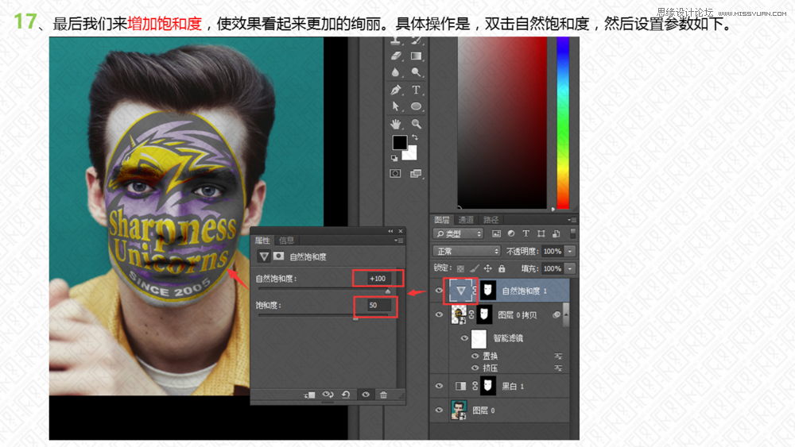Hide the 自然饱和度 1 layer

tap(439, 291)
